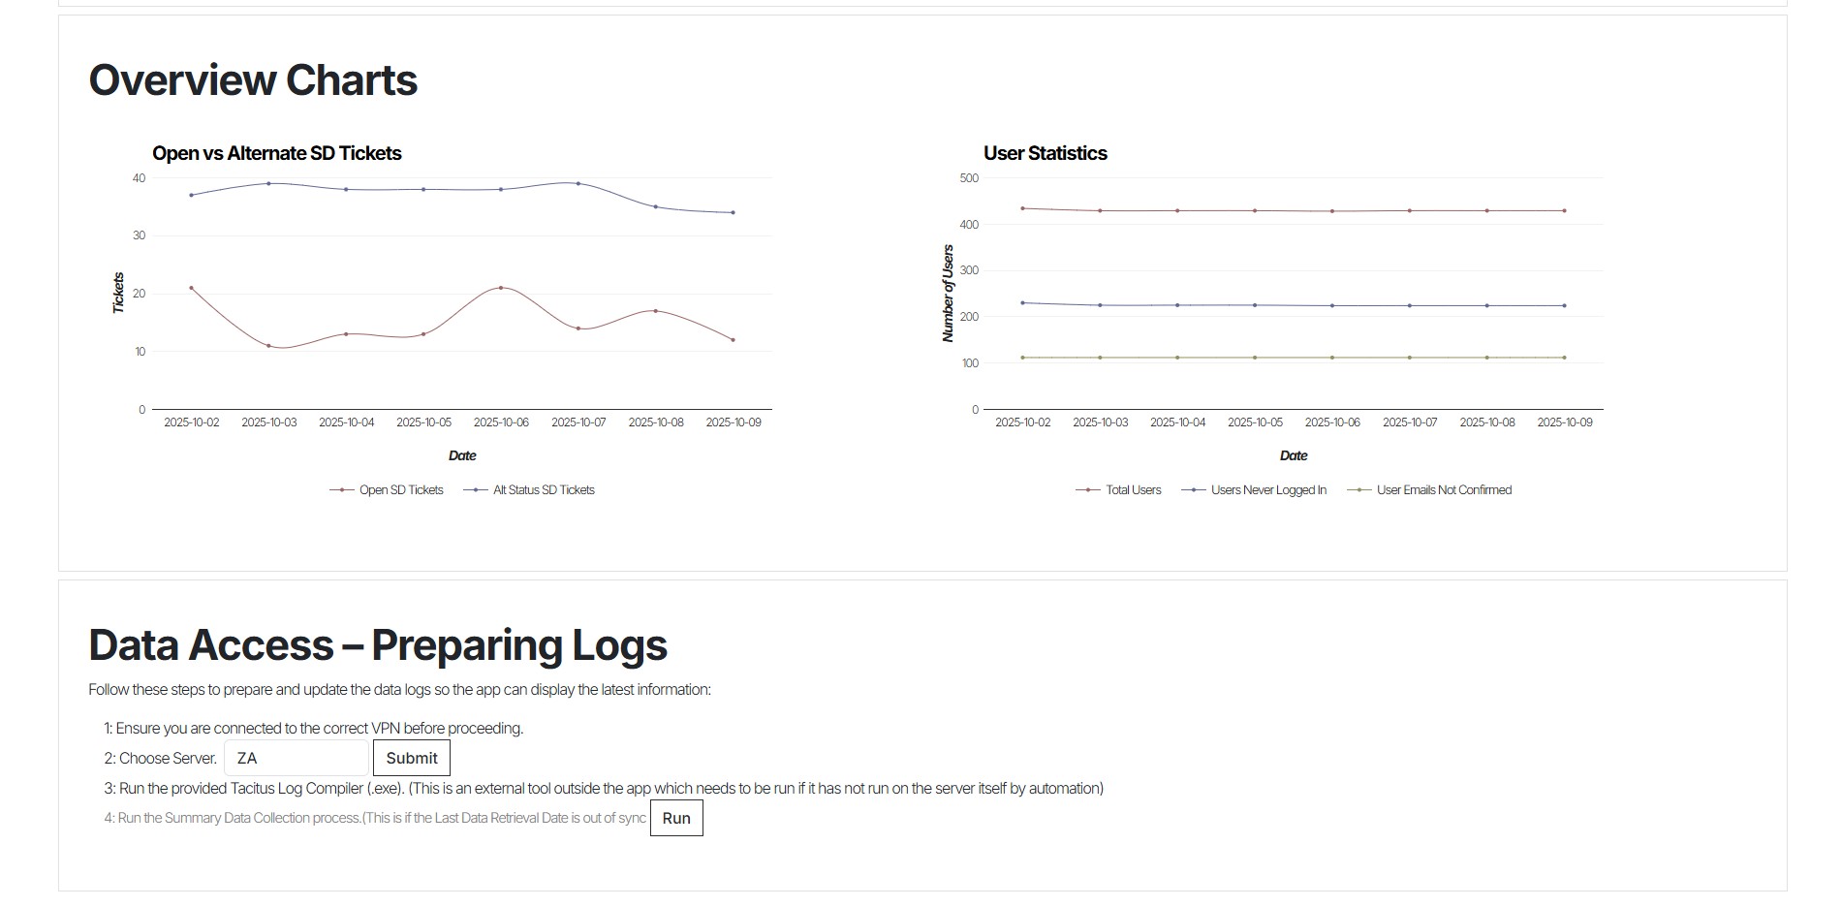Hide the Total Users series via legend

tap(1118, 490)
